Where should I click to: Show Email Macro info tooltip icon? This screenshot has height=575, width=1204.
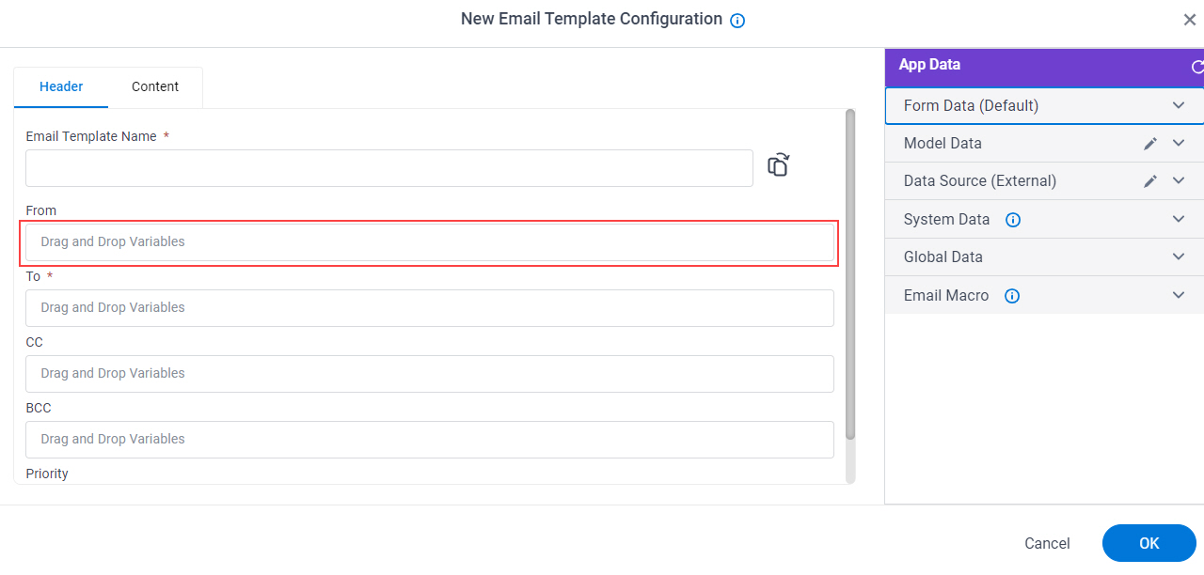(1012, 296)
